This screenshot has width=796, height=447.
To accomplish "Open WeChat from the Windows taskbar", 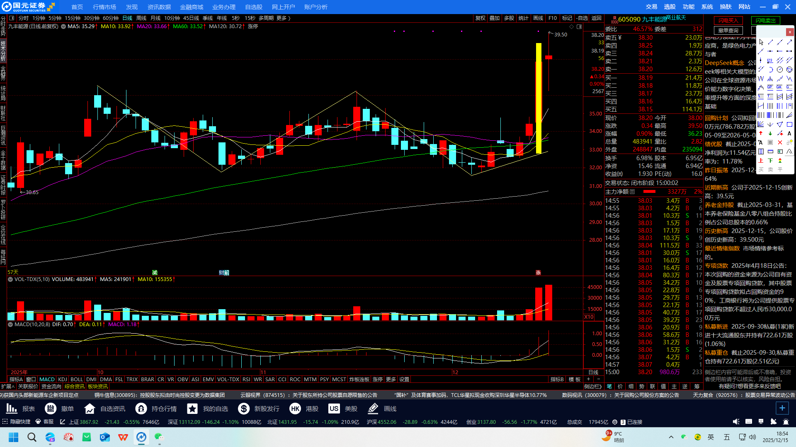I will [x=159, y=437].
